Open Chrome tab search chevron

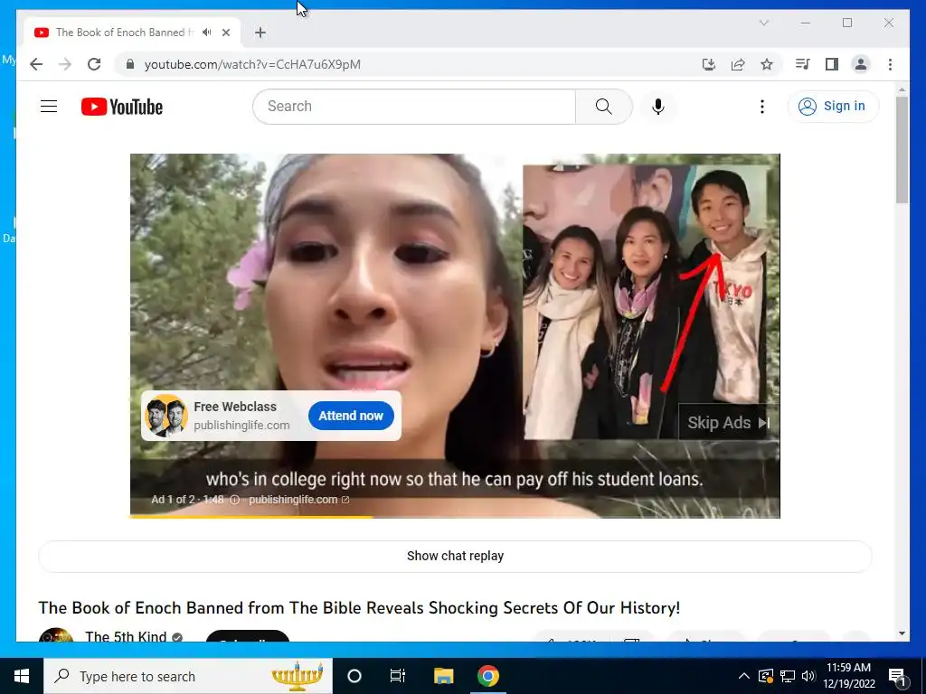tap(763, 23)
